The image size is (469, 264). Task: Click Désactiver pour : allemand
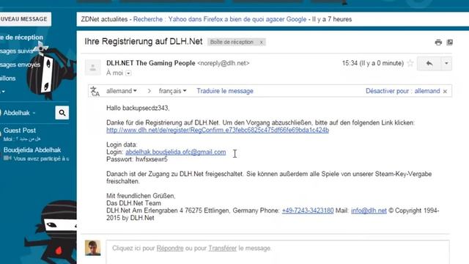[x=402, y=91]
